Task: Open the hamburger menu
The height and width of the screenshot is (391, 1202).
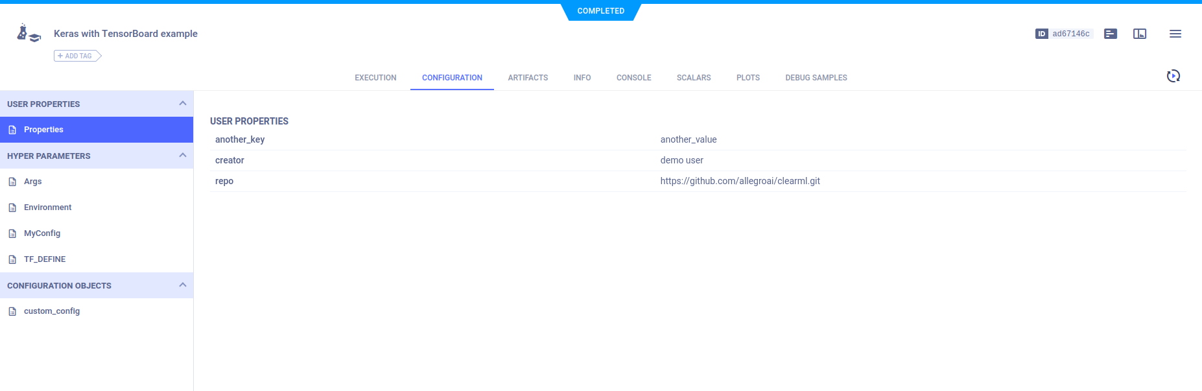Action: [x=1175, y=34]
